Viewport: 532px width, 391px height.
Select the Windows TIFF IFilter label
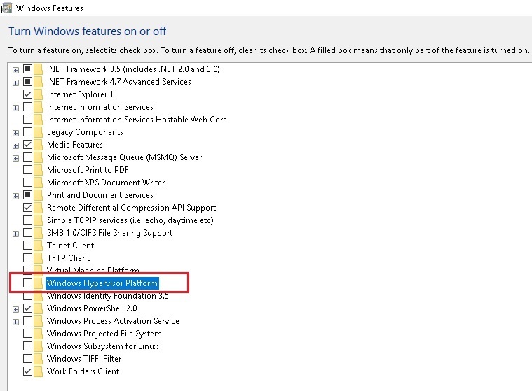[x=84, y=358]
